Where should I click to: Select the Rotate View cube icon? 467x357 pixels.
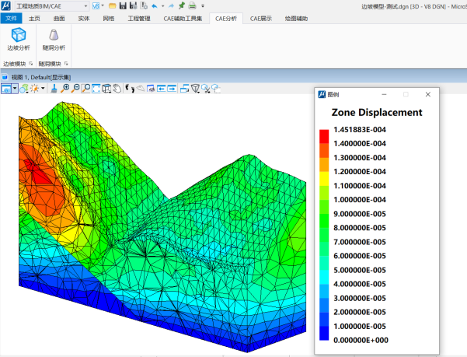coord(106,89)
